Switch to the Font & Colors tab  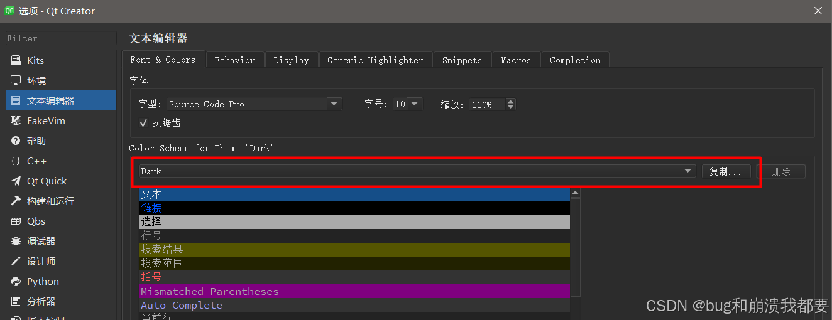[x=163, y=60]
